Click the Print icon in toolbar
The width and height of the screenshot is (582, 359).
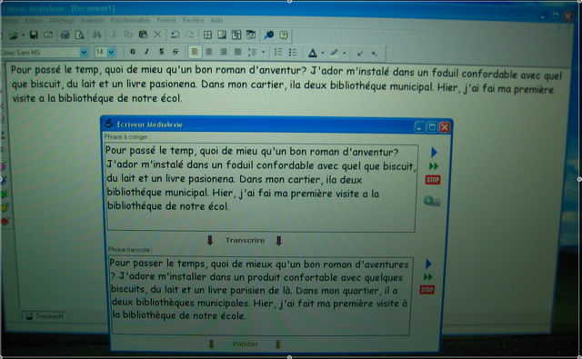[x=65, y=35]
